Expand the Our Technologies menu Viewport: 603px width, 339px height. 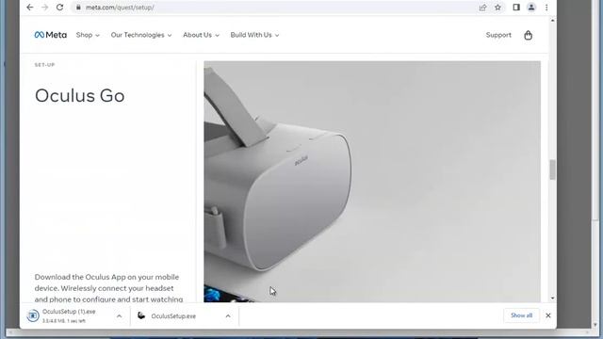coord(141,35)
